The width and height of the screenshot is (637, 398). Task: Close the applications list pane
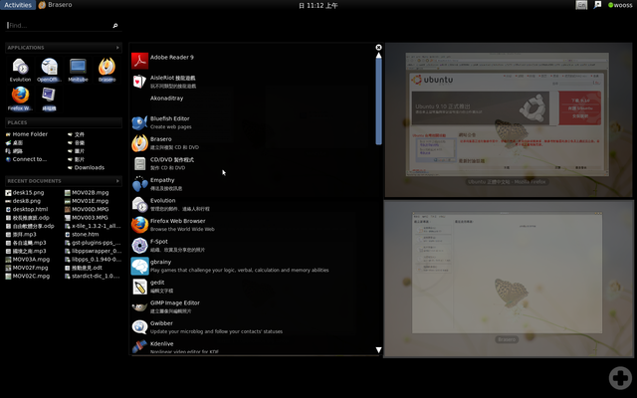378,47
